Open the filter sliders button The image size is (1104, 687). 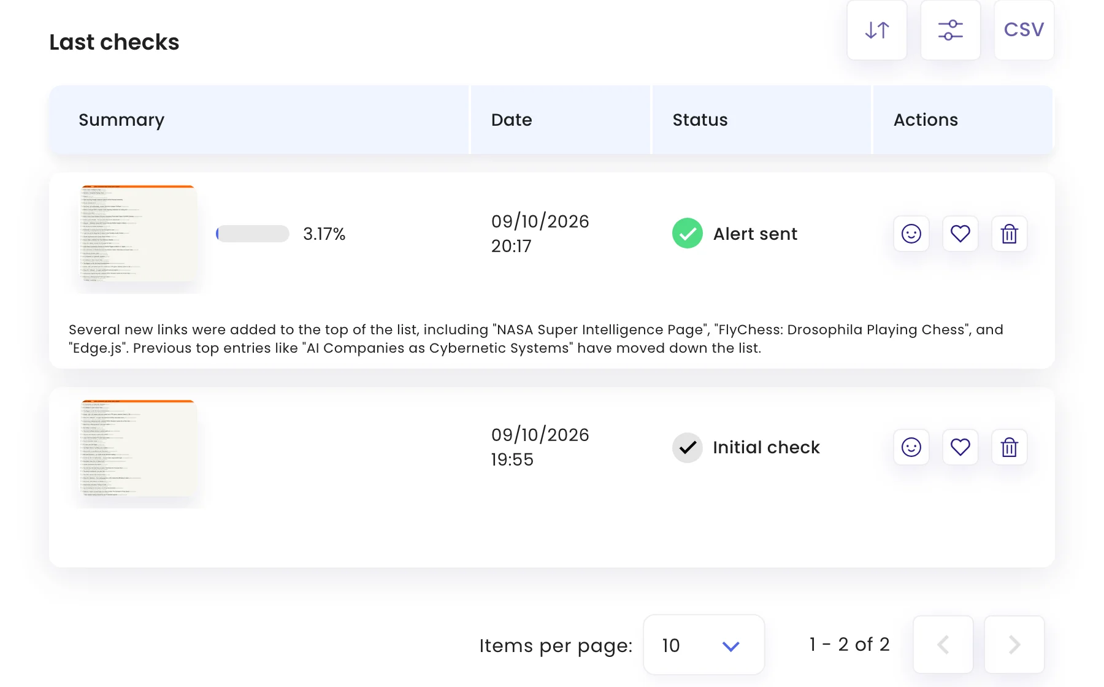[950, 30]
